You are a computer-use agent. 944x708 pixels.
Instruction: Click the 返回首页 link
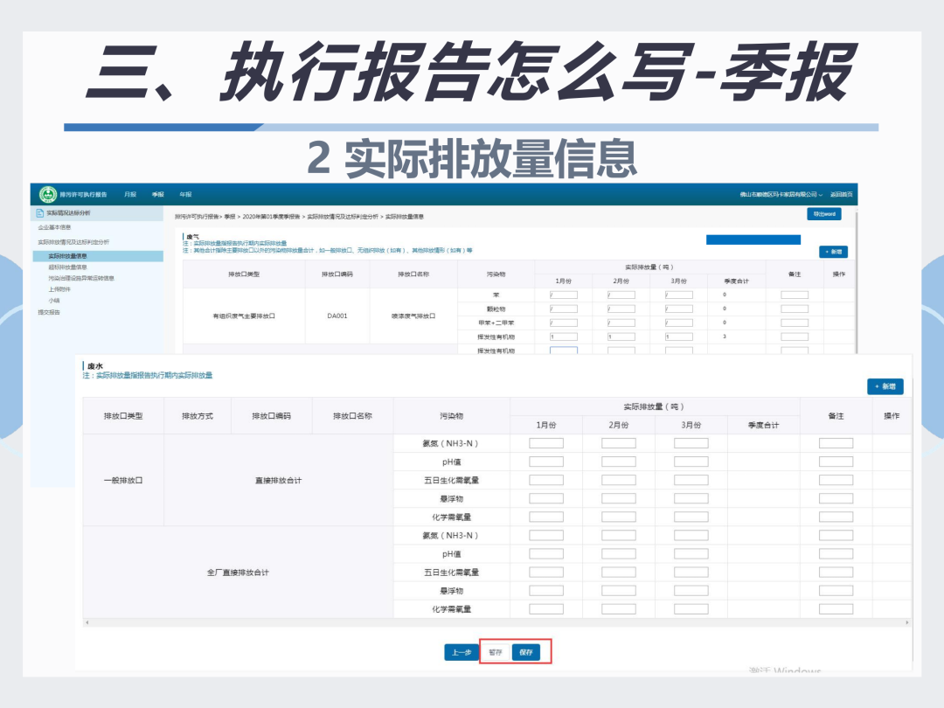tap(841, 194)
